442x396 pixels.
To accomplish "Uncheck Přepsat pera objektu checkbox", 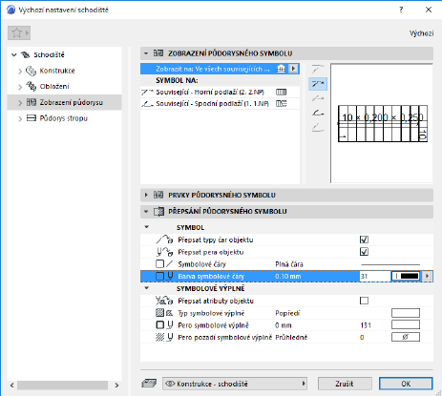I will coord(364,252).
